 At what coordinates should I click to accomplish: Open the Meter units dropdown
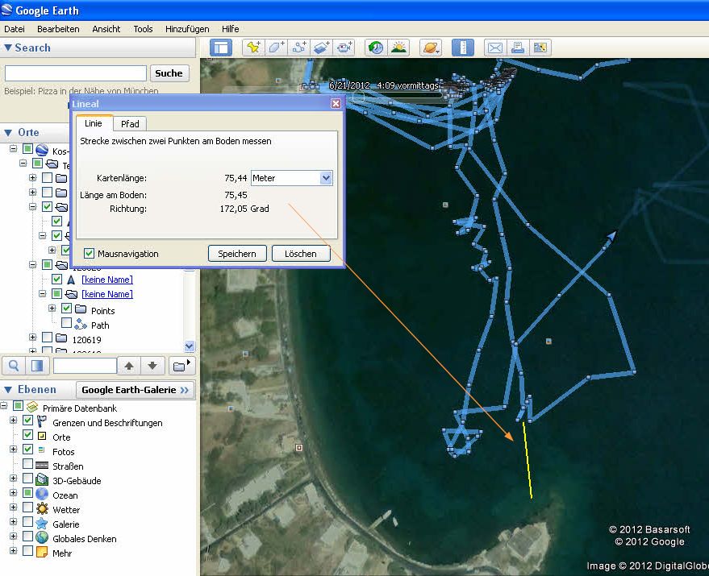pyautogui.click(x=326, y=178)
